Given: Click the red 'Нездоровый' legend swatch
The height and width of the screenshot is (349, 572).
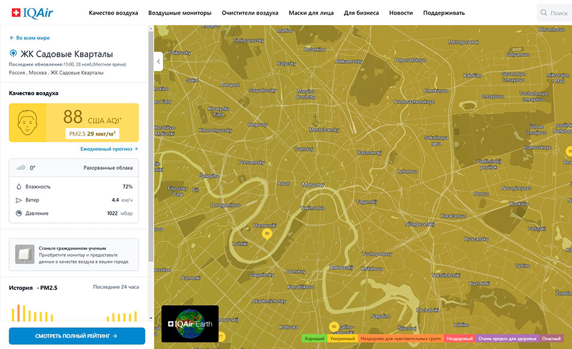Looking at the screenshot, I should coord(459,338).
